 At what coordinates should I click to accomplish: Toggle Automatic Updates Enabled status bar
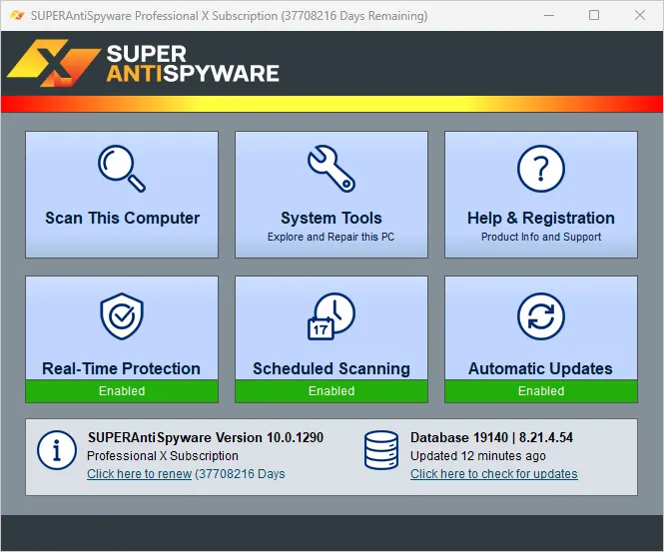tap(541, 390)
